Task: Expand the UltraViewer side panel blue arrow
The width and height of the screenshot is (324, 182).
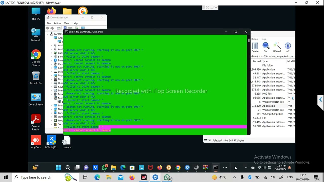Action: [x=320, y=100]
